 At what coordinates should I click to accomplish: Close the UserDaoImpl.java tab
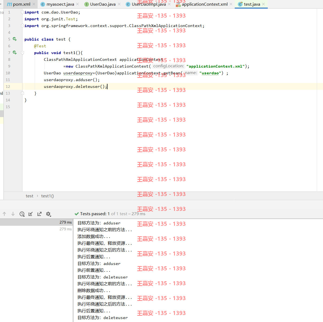coord(169,4)
